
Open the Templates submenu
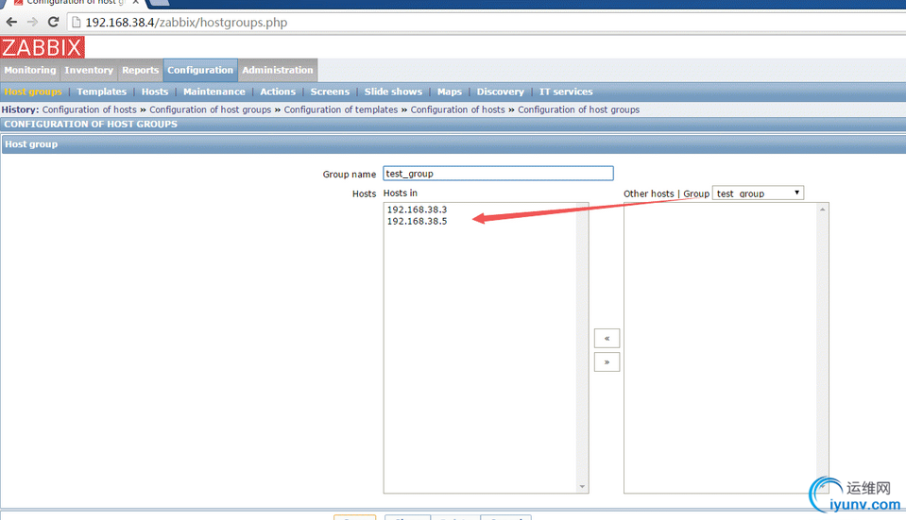[x=102, y=92]
